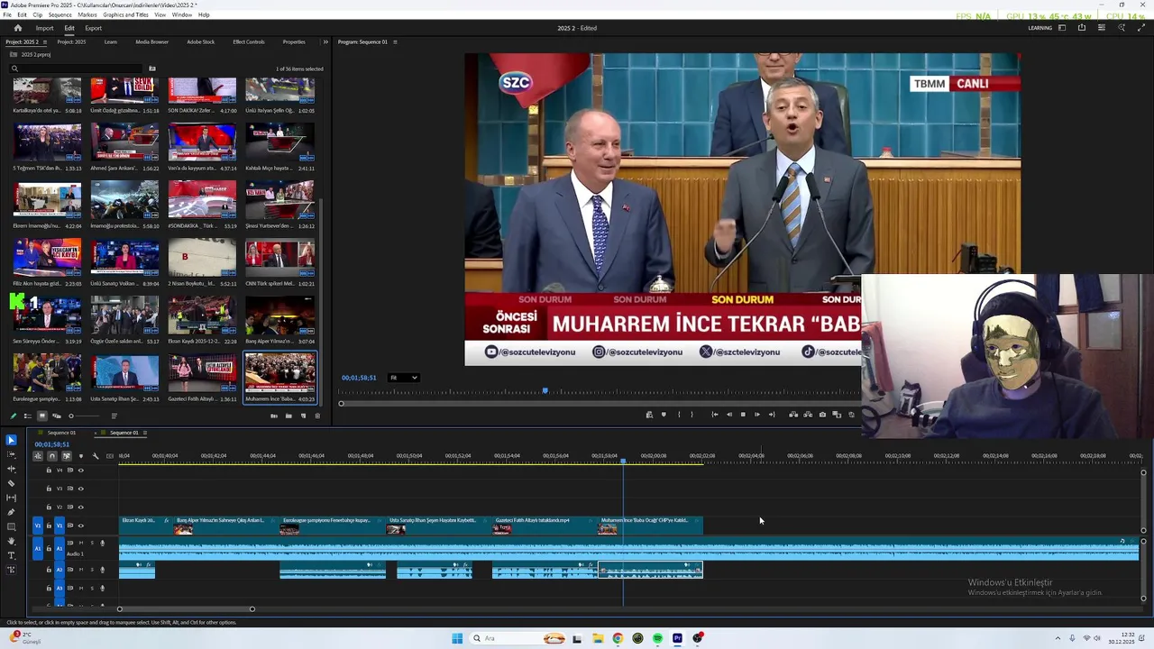
Task: Toggle Linked Selection in timeline
Action: pos(67,456)
